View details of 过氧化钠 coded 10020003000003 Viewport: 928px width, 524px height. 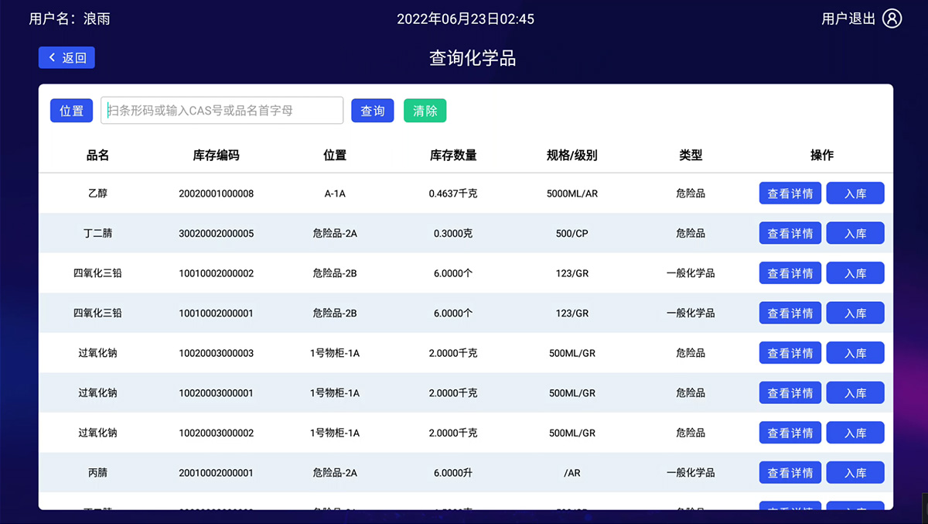(790, 353)
